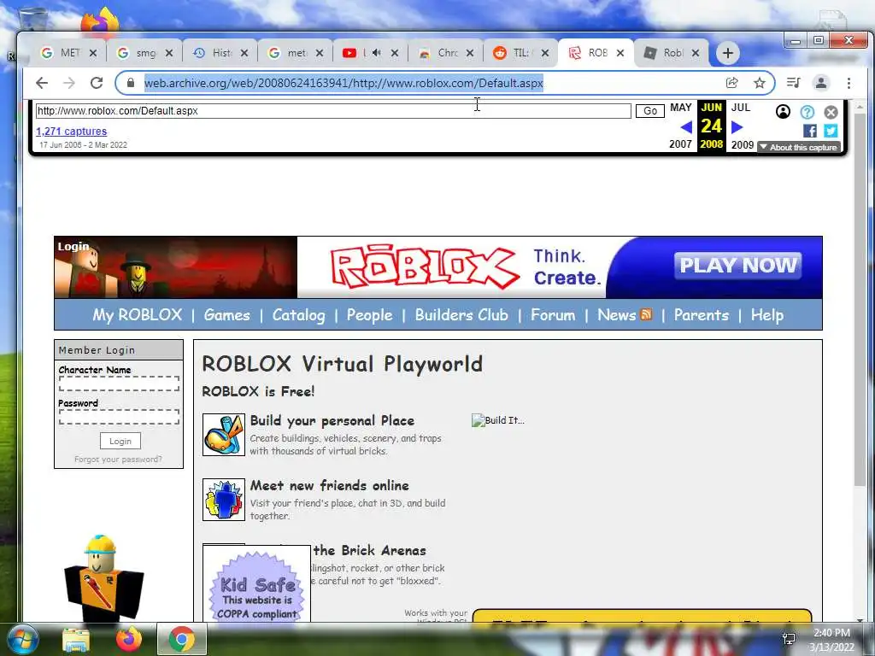Open the News menu item
875x656 pixels.
click(617, 314)
